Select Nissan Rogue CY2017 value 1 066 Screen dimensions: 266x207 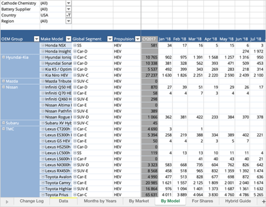point(150,117)
